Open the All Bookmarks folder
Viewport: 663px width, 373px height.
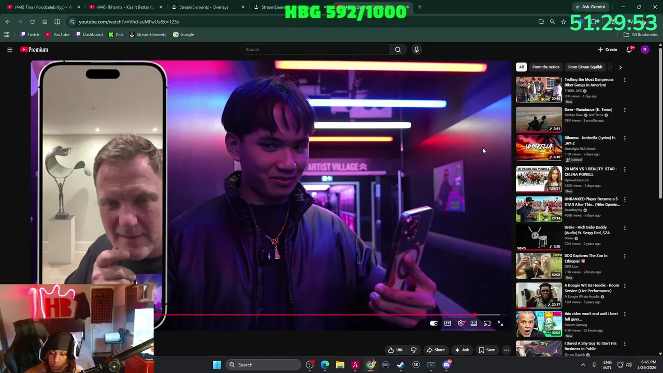point(640,35)
